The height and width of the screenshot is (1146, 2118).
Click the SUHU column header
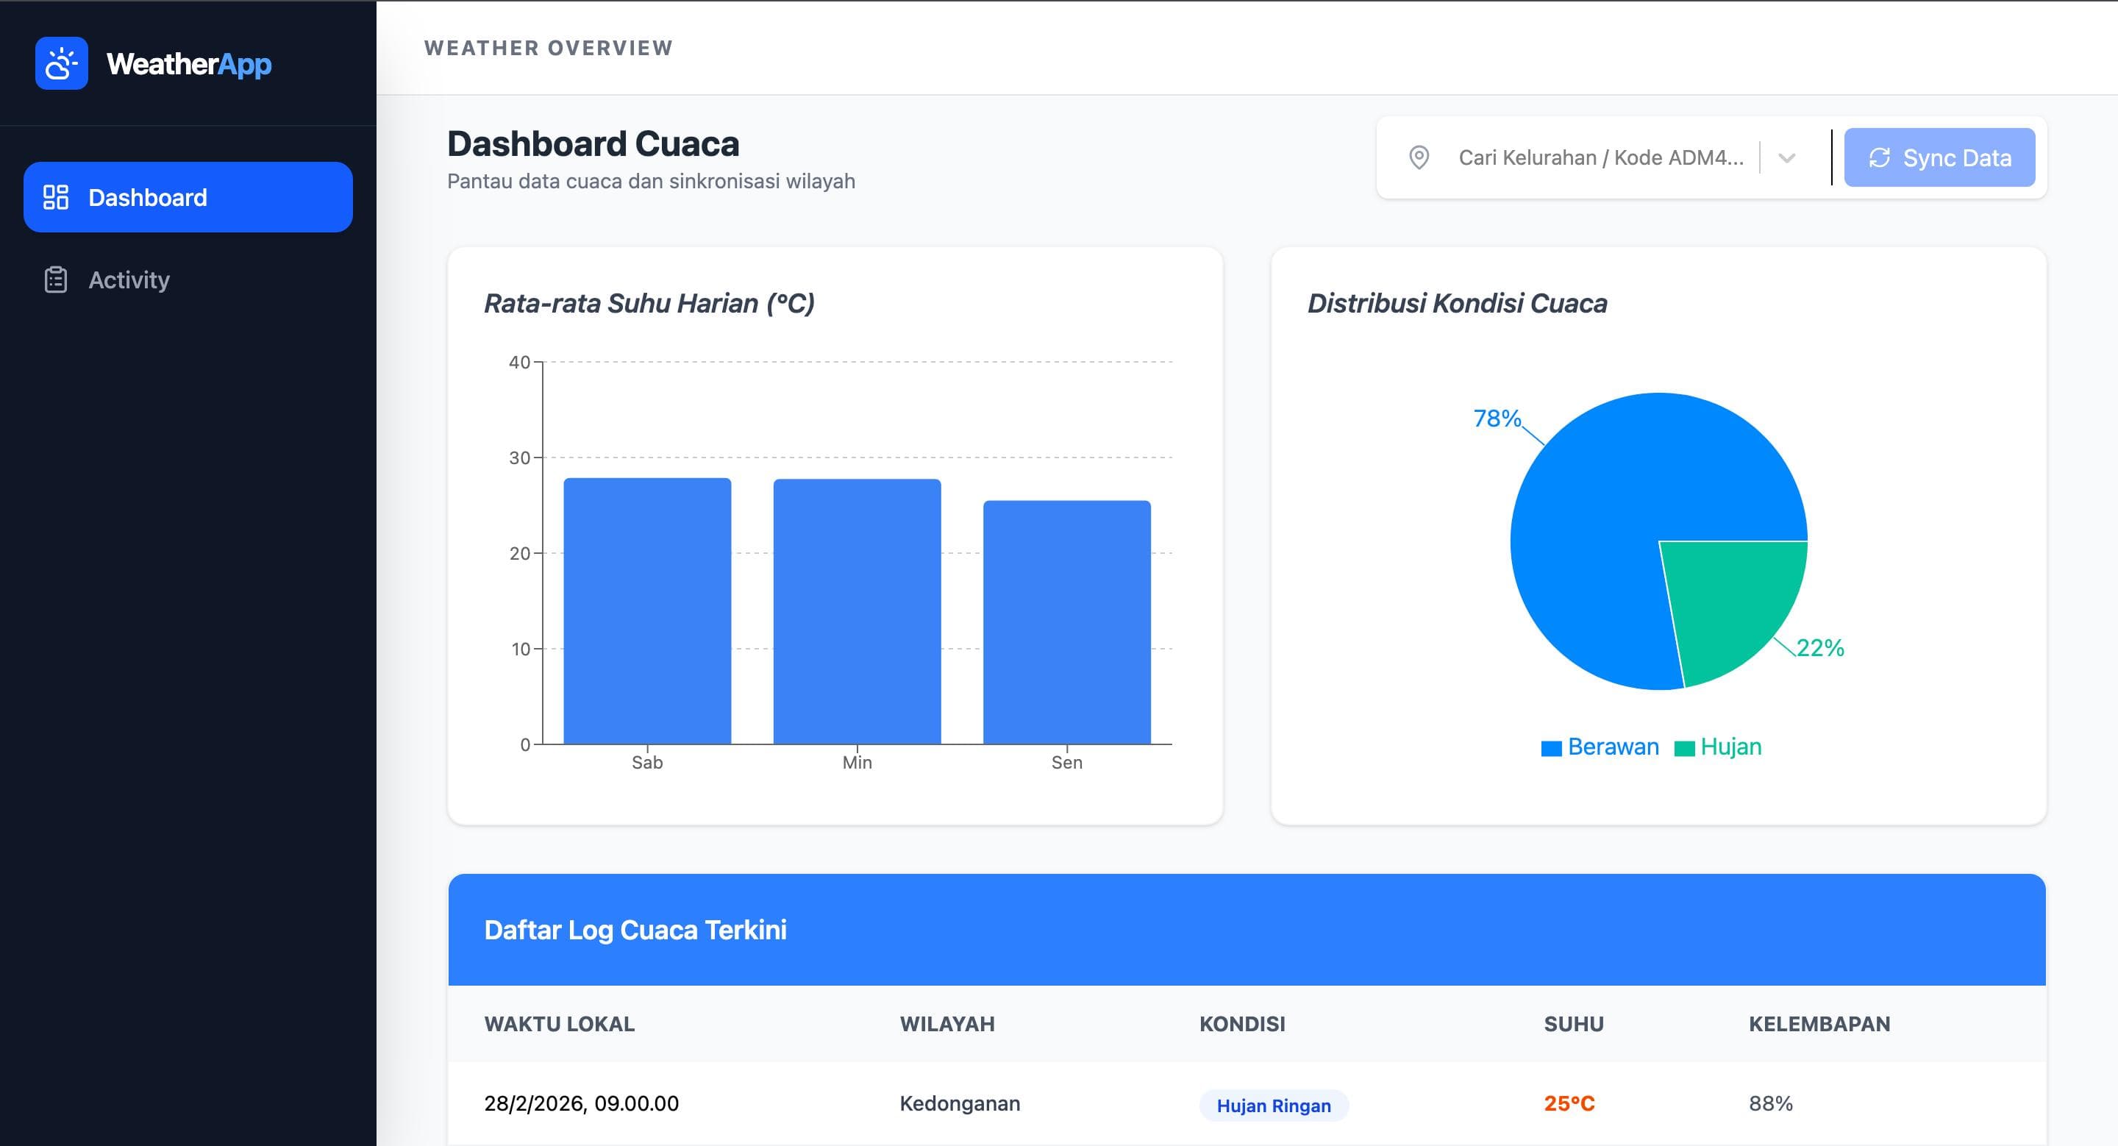1573,1023
